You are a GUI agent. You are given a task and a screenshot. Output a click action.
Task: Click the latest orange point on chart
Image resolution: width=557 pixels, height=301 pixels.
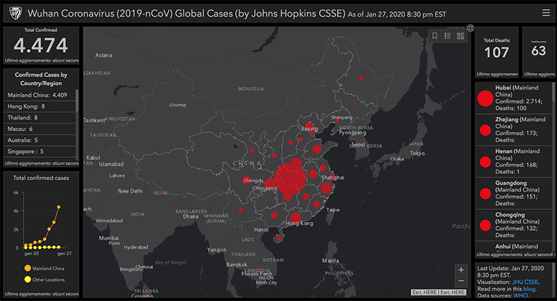pos(58,207)
